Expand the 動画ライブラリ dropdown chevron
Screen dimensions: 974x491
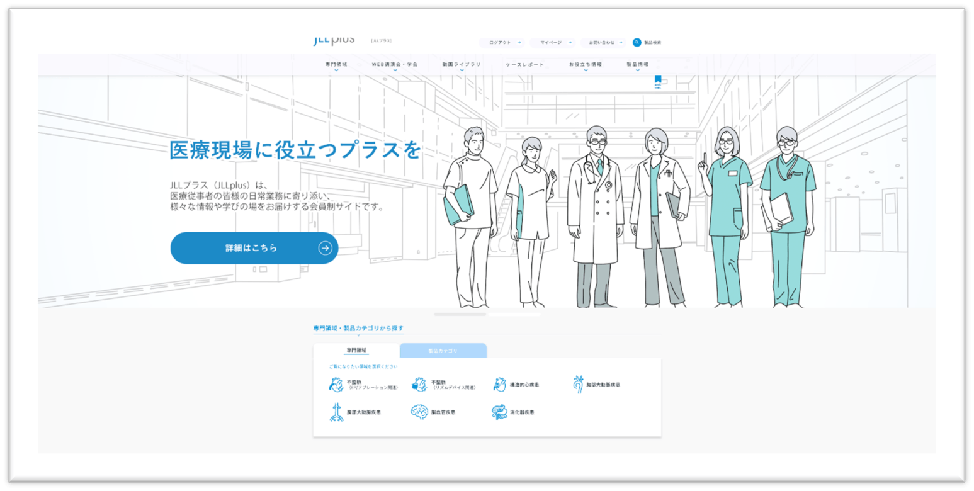pos(462,69)
